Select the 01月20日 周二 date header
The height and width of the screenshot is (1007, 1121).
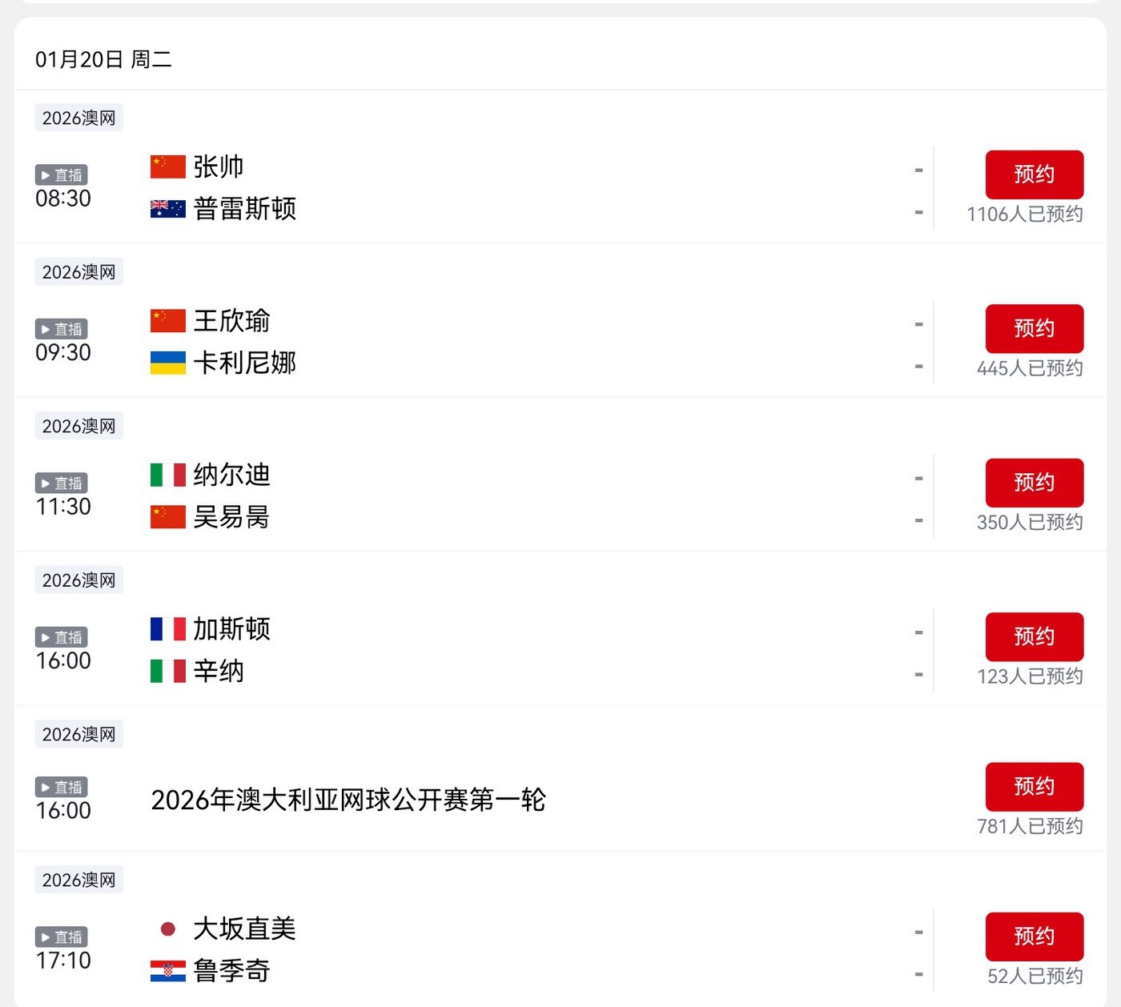(103, 59)
